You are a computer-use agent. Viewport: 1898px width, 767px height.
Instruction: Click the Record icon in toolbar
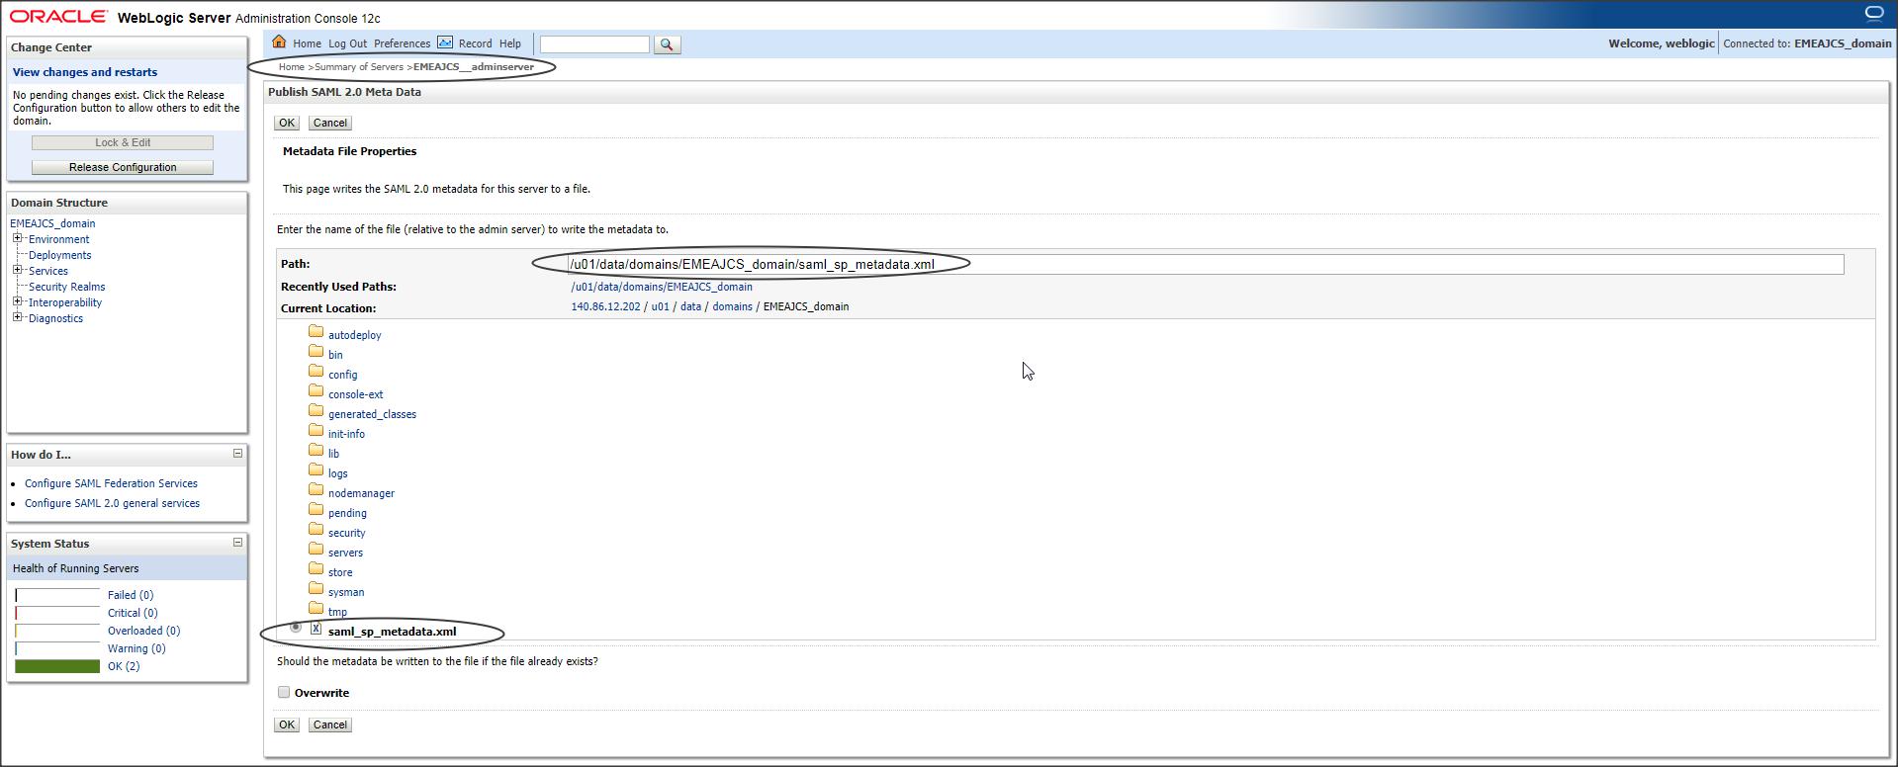click(445, 43)
